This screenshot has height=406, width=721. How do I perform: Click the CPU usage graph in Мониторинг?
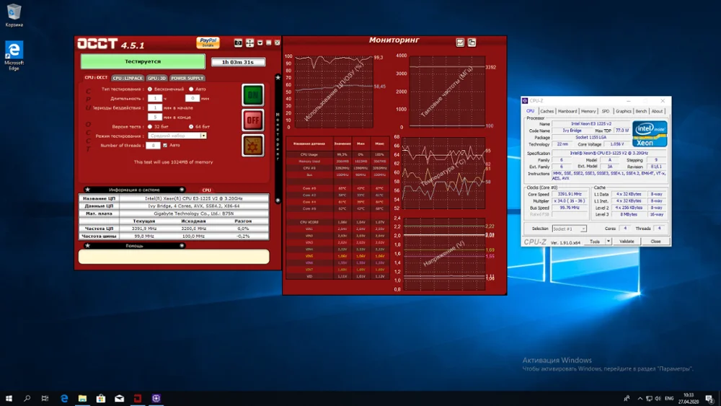point(335,92)
